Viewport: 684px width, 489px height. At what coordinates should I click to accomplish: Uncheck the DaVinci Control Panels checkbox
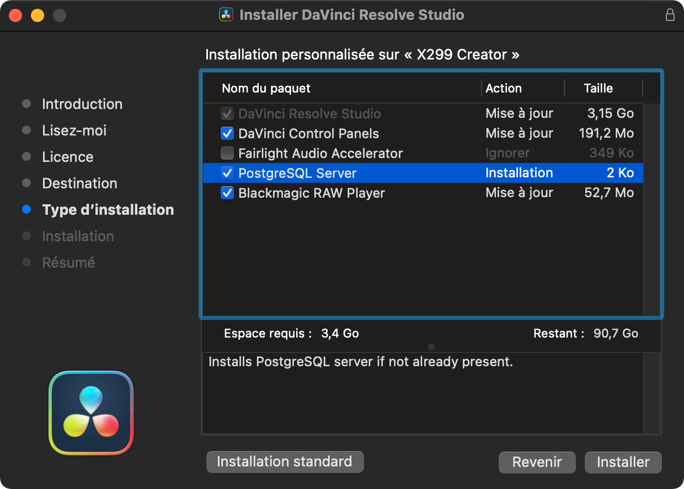pos(227,134)
